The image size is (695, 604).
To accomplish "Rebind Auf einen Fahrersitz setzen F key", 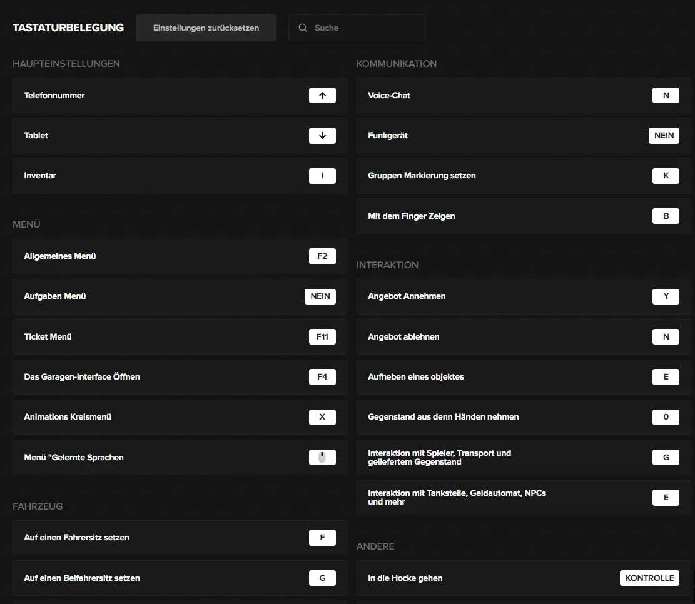I will pyautogui.click(x=322, y=538).
